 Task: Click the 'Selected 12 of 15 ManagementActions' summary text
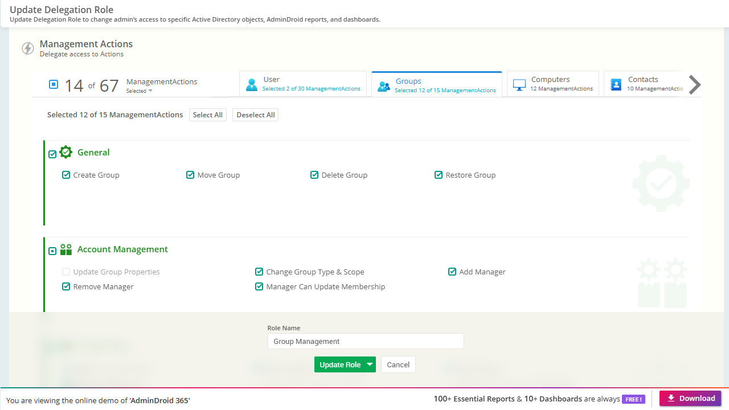[x=115, y=114]
